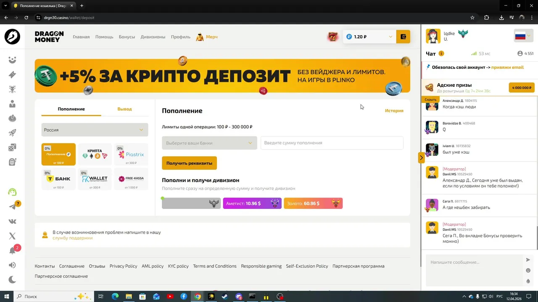Reload the page in Chrome
This screenshot has width=538, height=302.
26,18
